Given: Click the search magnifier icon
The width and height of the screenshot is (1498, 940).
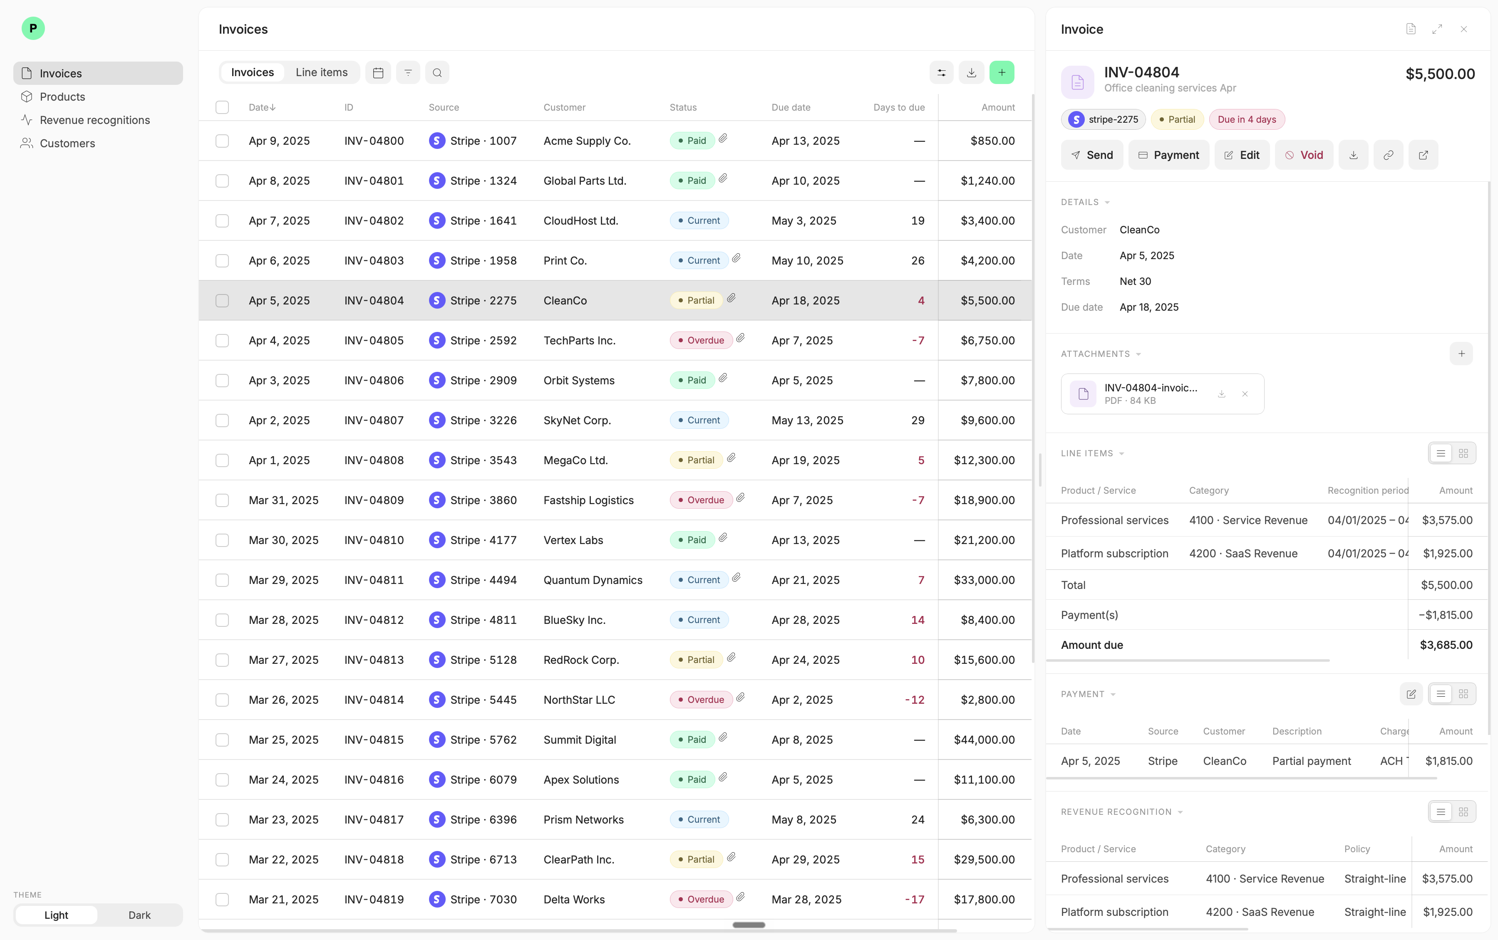Looking at the screenshot, I should point(437,73).
